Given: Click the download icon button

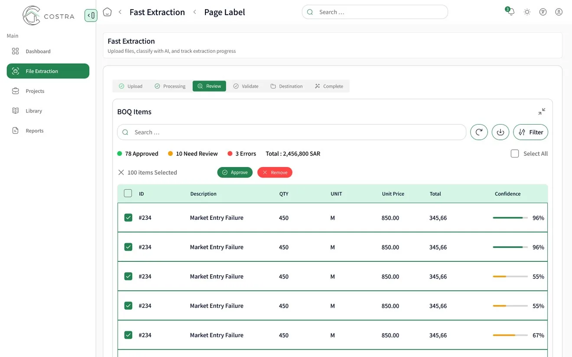Looking at the screenshot, I should click(500, 132).
